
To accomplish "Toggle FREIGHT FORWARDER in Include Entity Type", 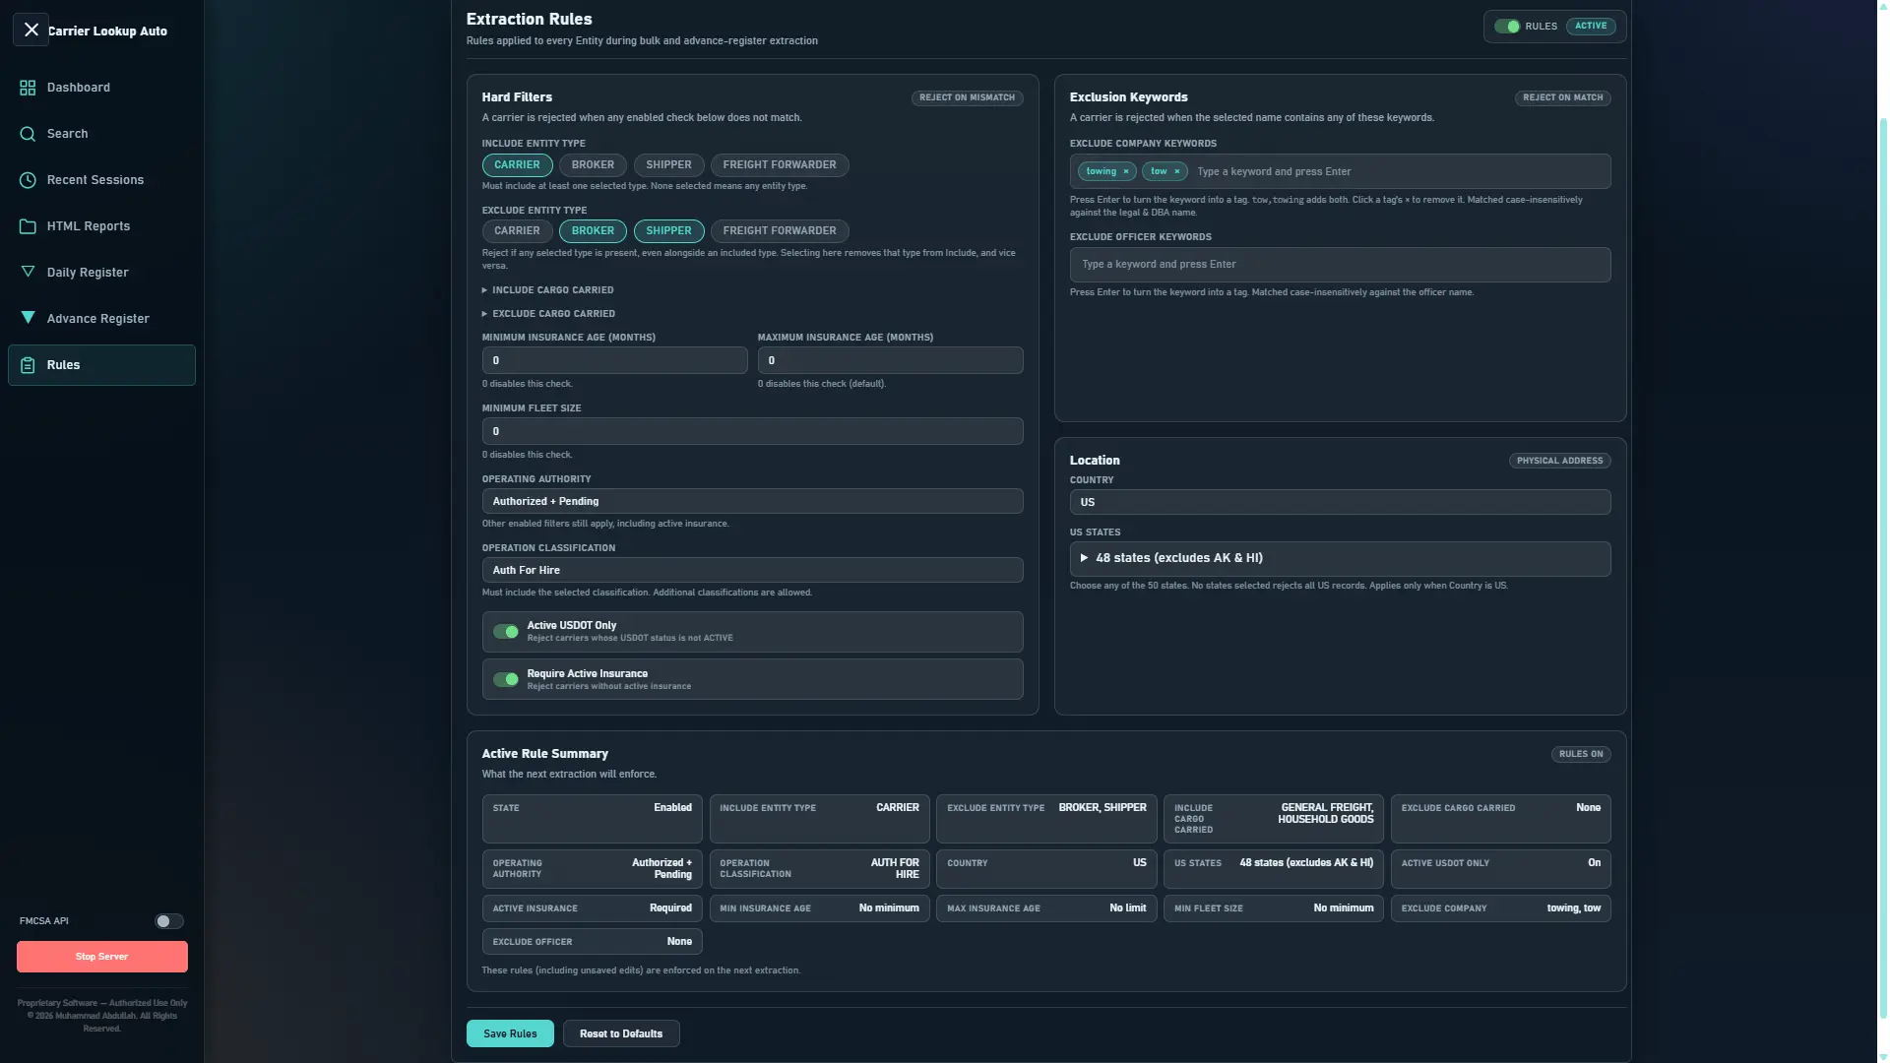I will point(780,165).
